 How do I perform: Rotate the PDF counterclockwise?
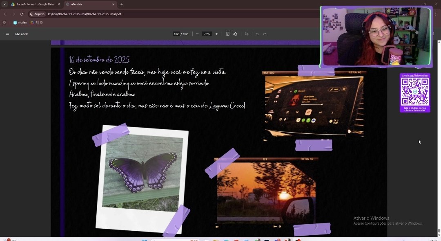[235, 34]
